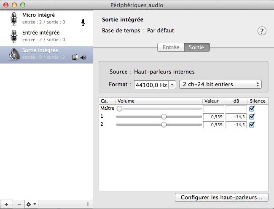Add a new device with plus button

tap(6, 204)
